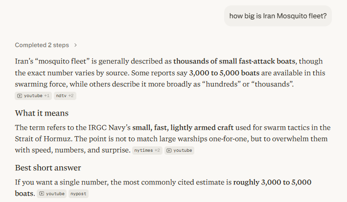Click the words 'Strait of Hormuz'
347x202 pixels.
(x=45, y=139)
